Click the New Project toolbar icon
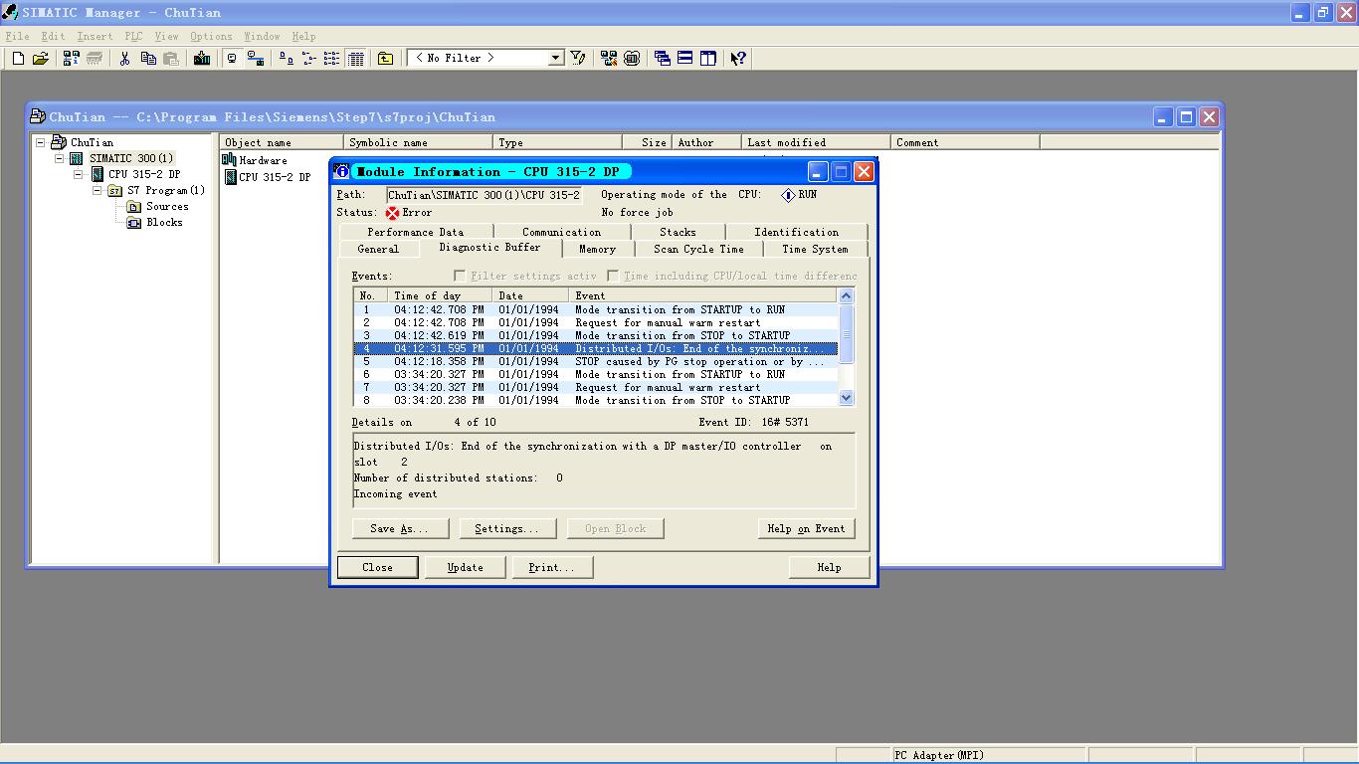This screenshot has width=1359, height=764. 18,59
